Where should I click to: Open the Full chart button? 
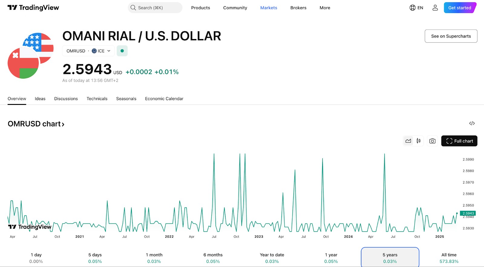pyautogui.click(x=459, y=141)
